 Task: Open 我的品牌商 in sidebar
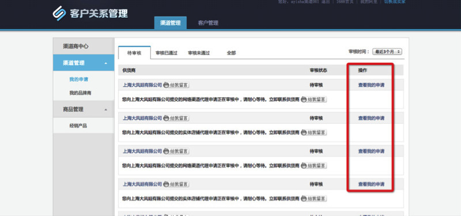pyautogui.click(x=80, y=93)
